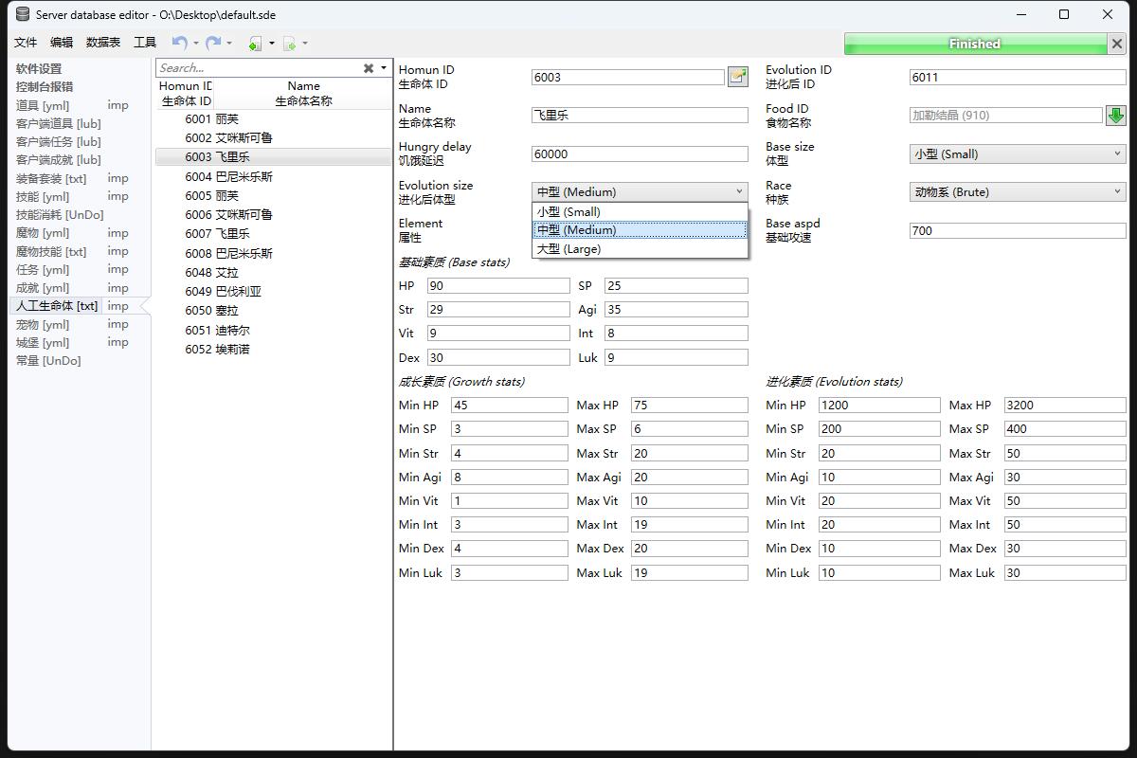Click the Evolution ID input field
The image size is (1137, 758).
coord(1017,78)
